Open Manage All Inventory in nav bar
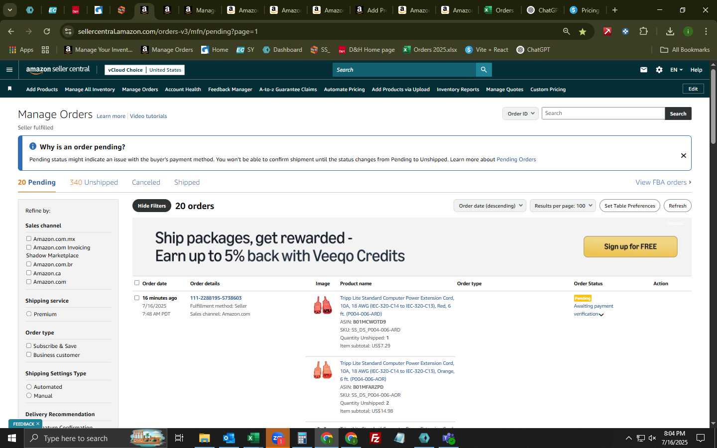This screenshot has height=448, width=717. point(90,89)
